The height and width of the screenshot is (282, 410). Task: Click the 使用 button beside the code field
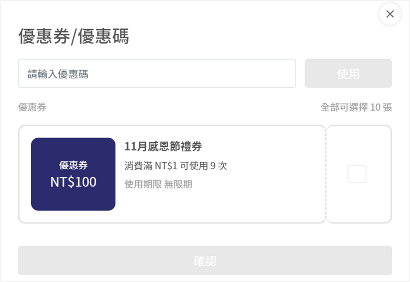pos(348,74)
